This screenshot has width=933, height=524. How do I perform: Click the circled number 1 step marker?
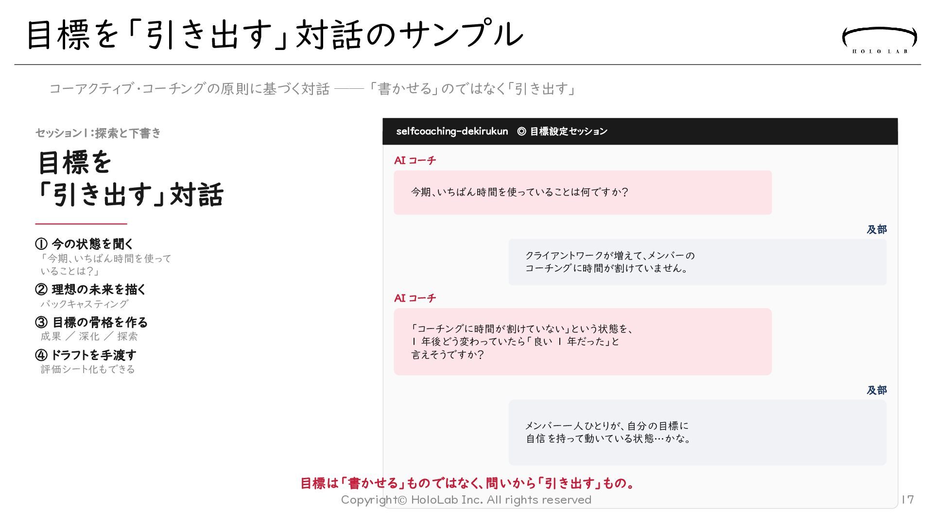pyautogui.click(x=41, y=244)
